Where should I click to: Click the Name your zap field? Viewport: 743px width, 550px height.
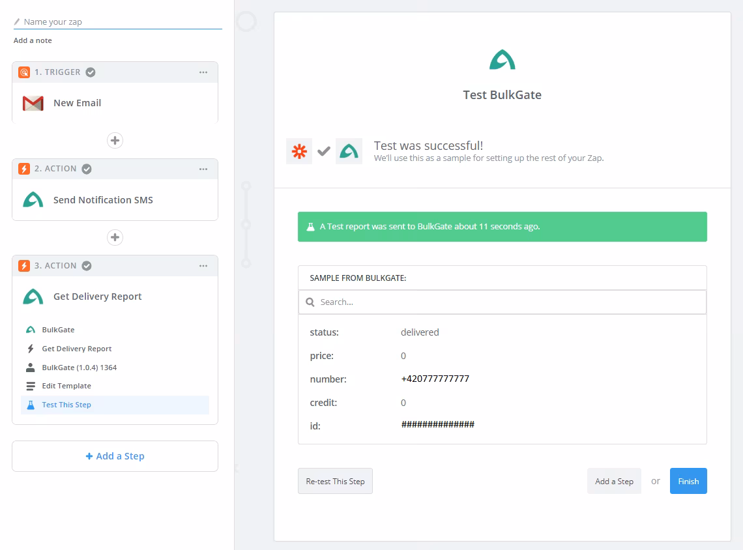click(117, 22)
